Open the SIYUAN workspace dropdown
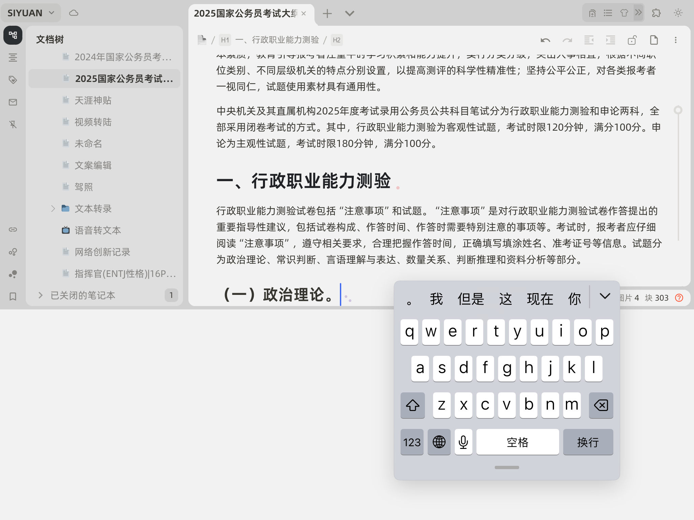The image size is (694, 520). pyautogui.click(x=30, y=13)
